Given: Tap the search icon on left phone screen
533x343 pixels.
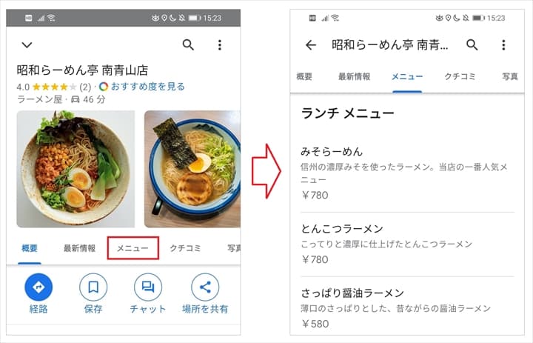Looking at the screenshot, I should [188, 45].
